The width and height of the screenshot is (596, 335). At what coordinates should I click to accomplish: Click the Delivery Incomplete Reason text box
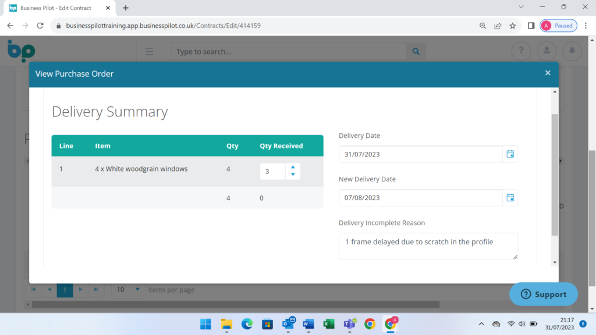(428, 245)
